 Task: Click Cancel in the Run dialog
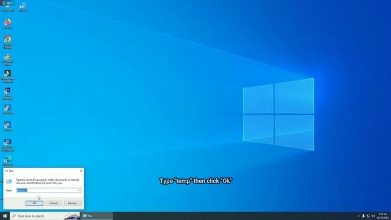(53, 204)
